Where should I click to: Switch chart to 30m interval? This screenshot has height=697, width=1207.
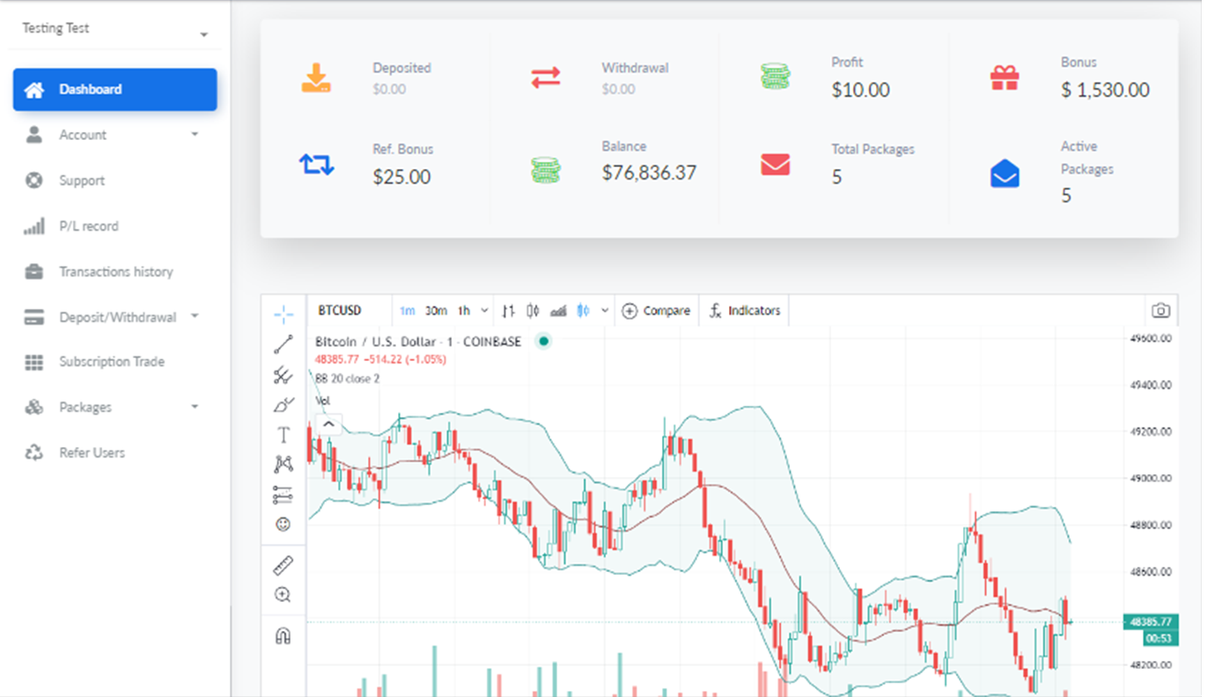pyautogui.click(x=436, y=311)
